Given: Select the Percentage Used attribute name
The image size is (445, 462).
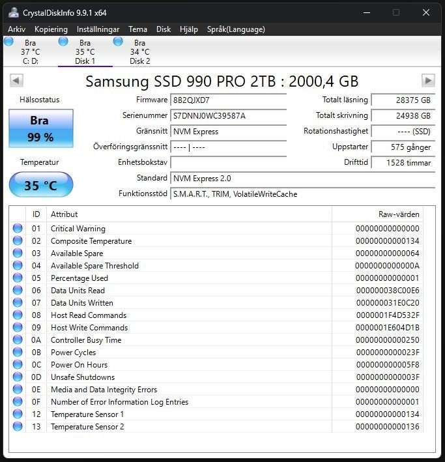Looking at the screenshot, I should coord(79,278).
